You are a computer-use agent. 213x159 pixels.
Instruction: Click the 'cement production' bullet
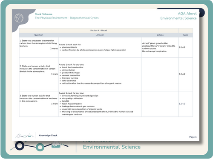[x=71, y=75]
